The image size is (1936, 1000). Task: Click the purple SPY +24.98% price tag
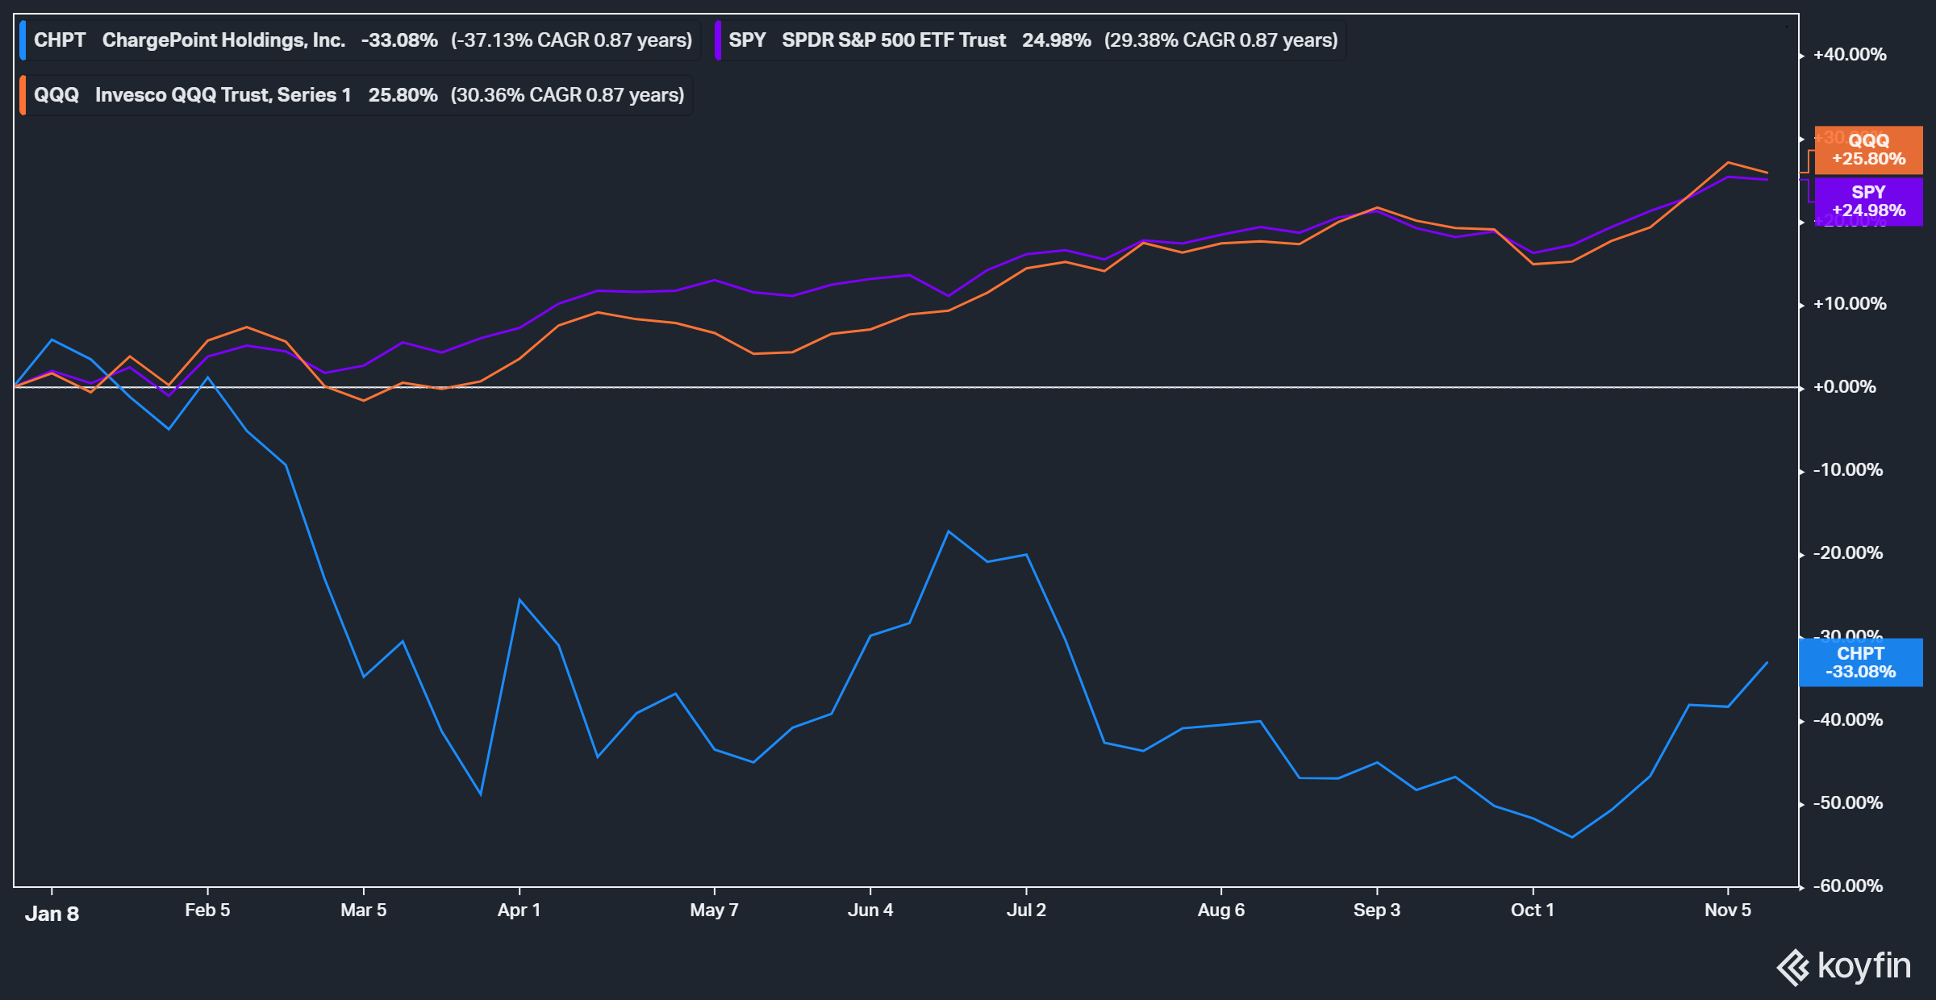(1868, 202)
